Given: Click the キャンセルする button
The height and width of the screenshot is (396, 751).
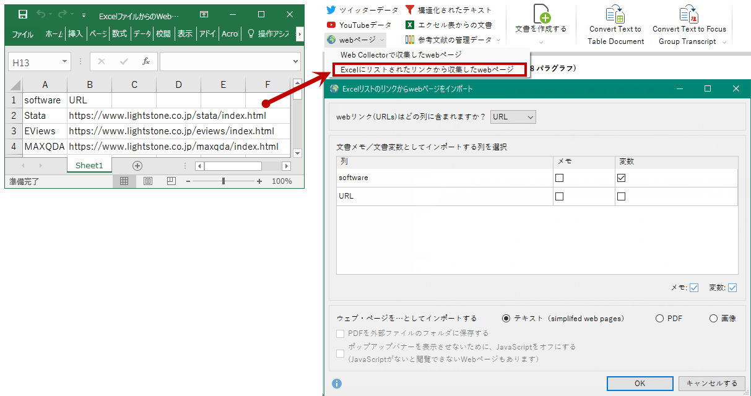Looking at the screenshot, I should [711, 384].
